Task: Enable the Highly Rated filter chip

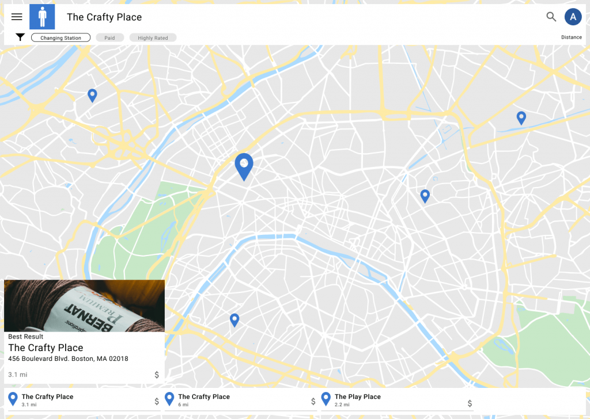Action: [153, 38]
